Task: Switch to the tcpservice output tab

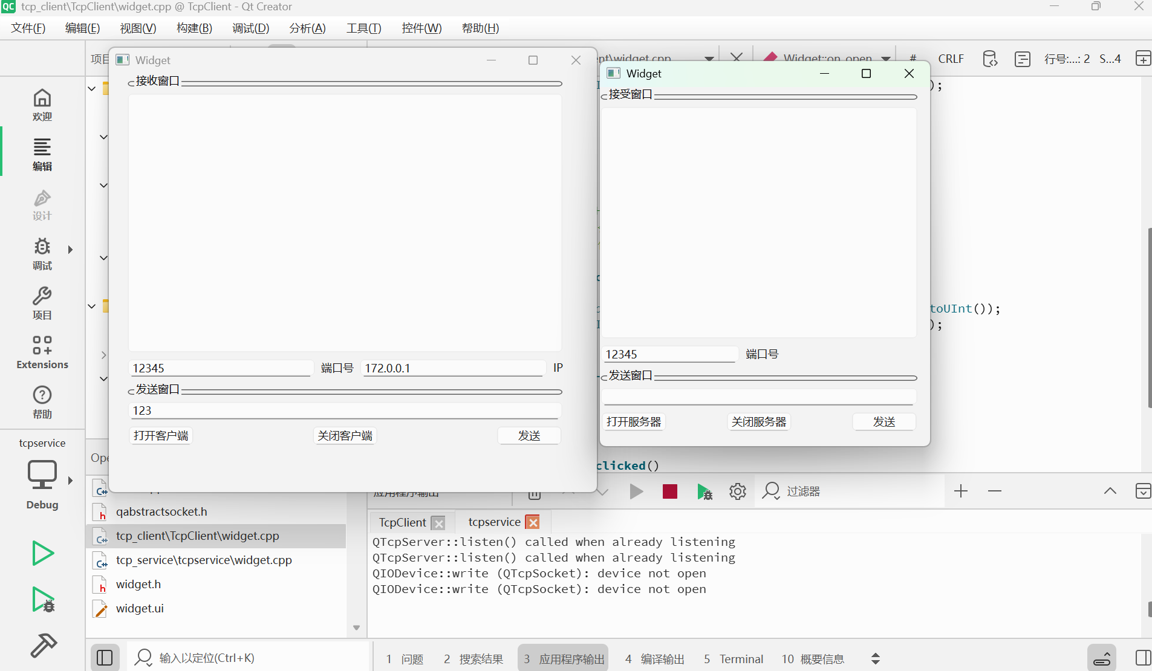Action: point(494,522)
